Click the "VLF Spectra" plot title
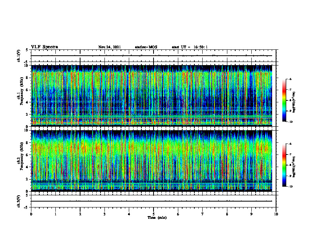This screenshot has width=311, height=240. 44,47
